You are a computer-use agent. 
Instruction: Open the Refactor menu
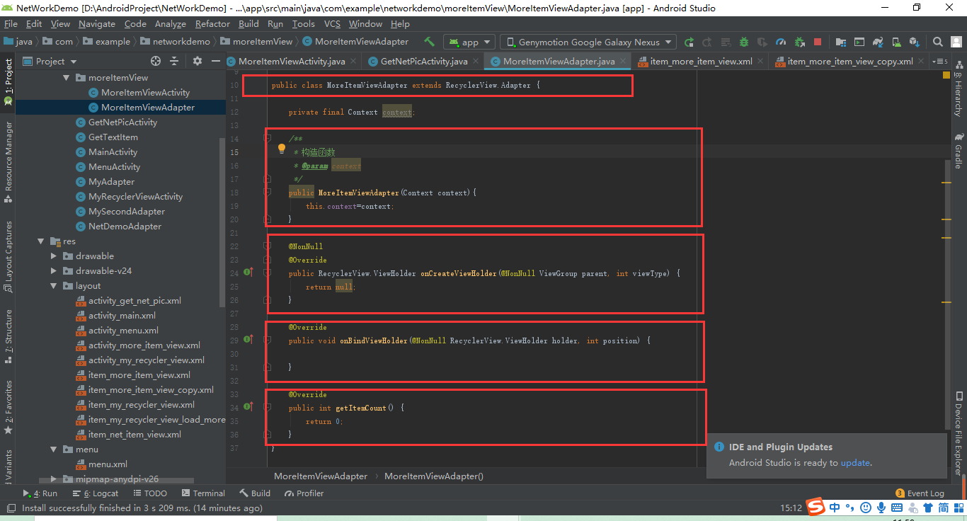[x=212, y=23]
